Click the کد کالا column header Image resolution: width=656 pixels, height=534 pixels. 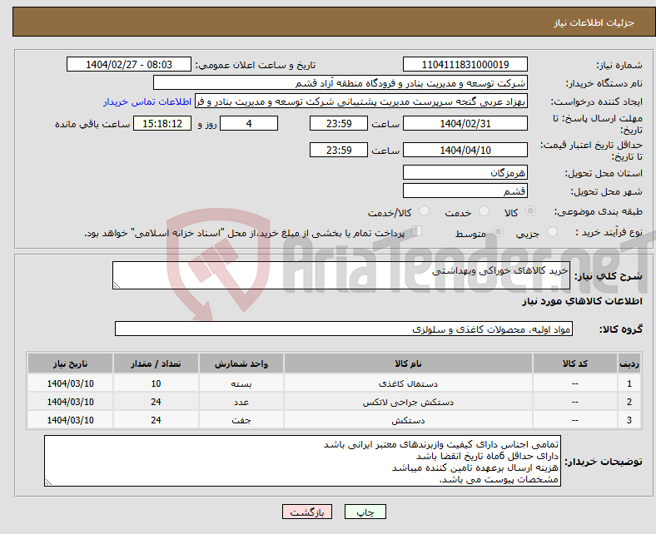(x=575, y=363)
